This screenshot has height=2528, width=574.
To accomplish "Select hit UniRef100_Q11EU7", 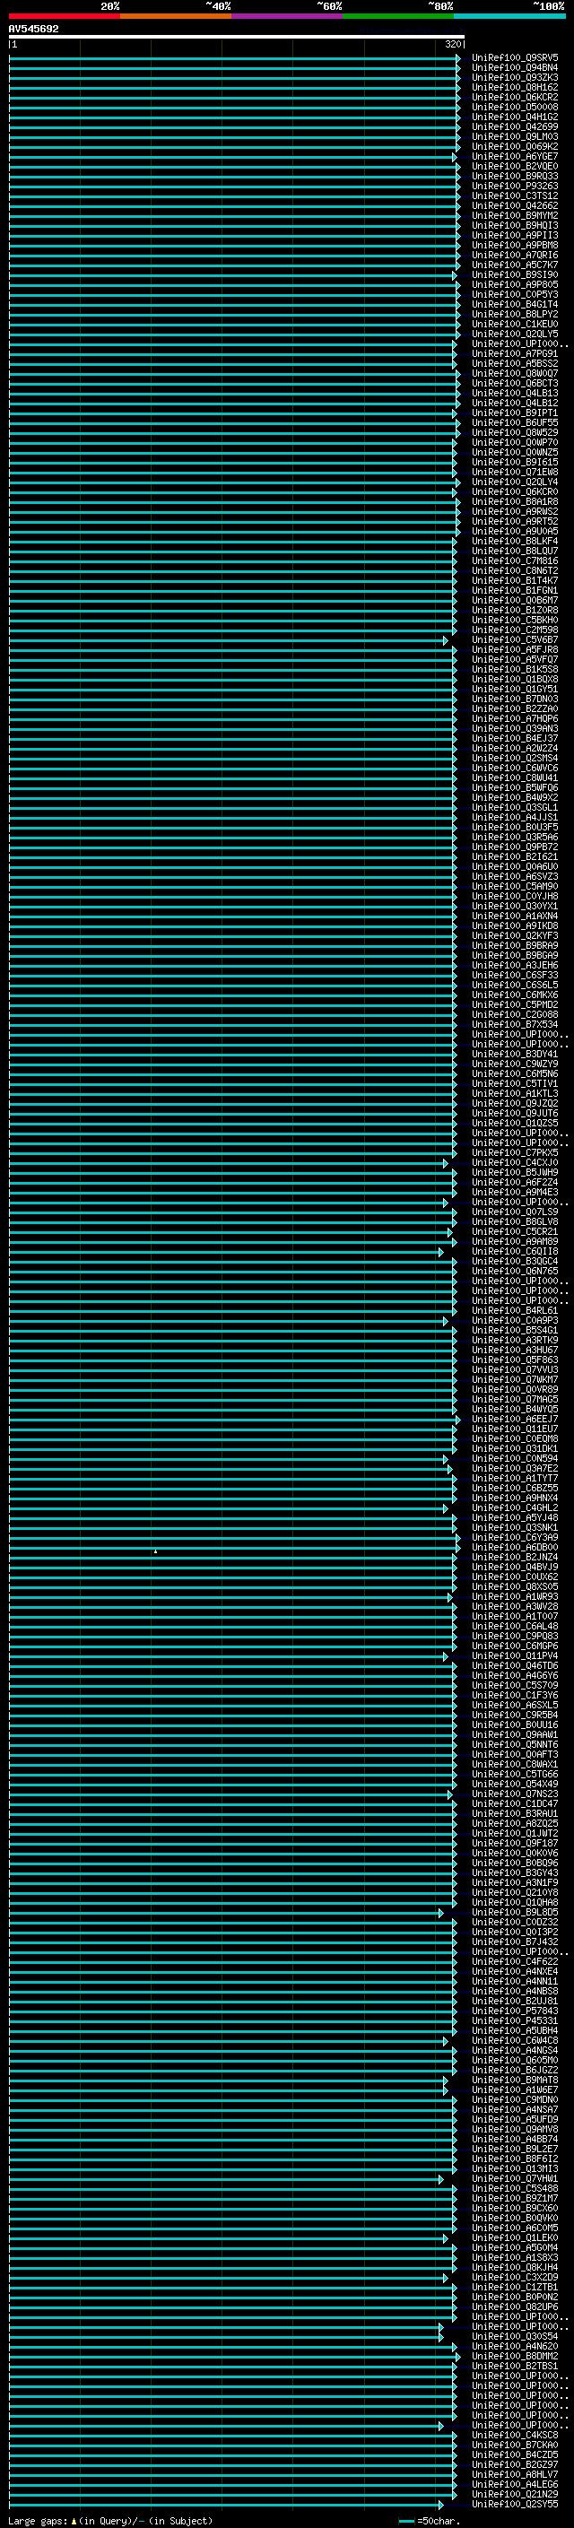I will click(x=515, y=1429).
